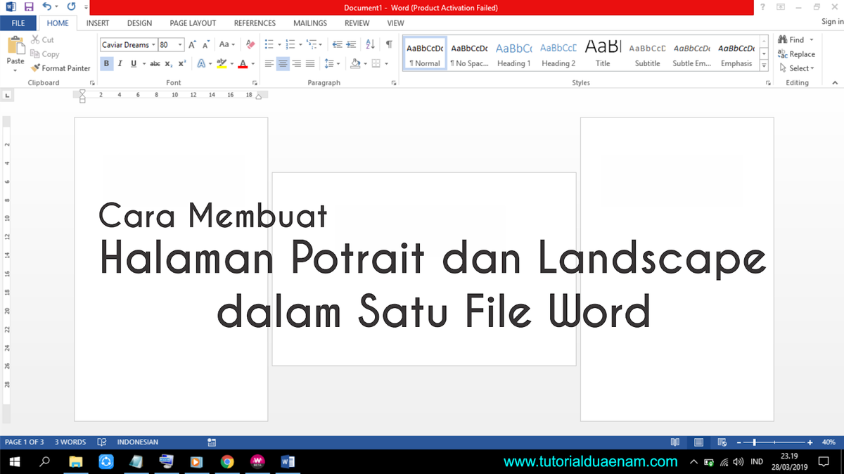Justify paragraph text
This screenshot has height=474, width=844.
pyautogui.click(x=310, y=63)
